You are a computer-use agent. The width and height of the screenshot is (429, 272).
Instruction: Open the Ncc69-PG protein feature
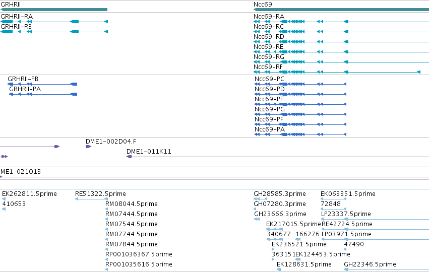(x=270, y=109)
